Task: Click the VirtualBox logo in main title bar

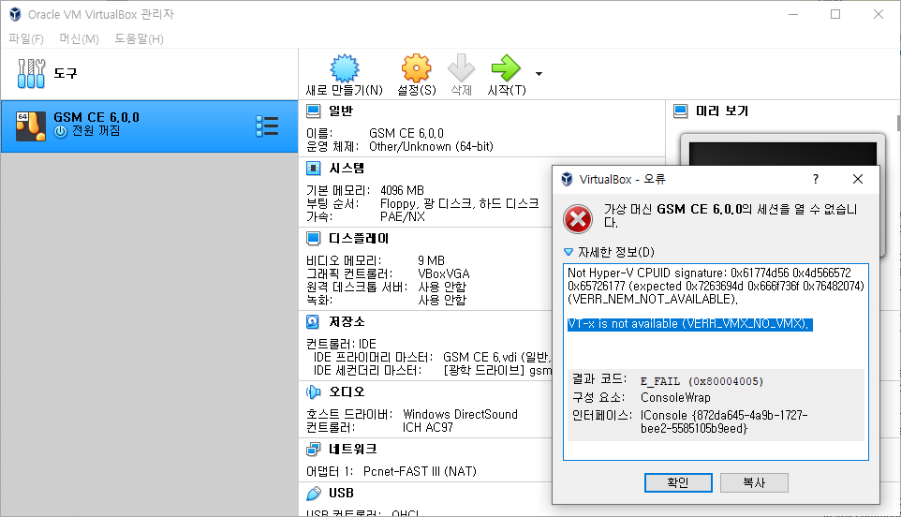Action: 15,14
